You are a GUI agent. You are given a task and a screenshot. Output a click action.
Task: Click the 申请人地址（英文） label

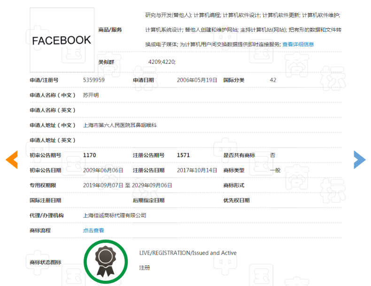point(53,140)
